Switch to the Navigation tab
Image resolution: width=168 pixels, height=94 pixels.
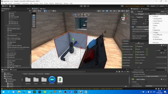[145, 9]
